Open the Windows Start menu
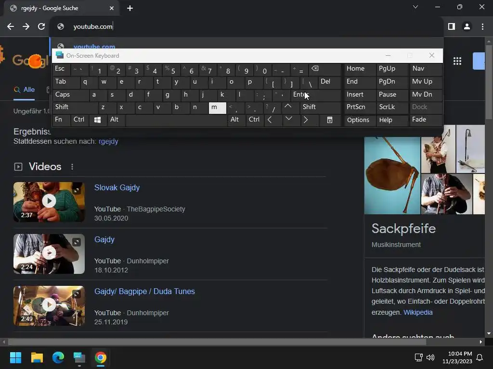 [15, 357]
